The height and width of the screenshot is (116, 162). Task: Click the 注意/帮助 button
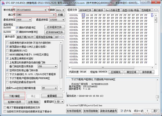coord(33,102)
